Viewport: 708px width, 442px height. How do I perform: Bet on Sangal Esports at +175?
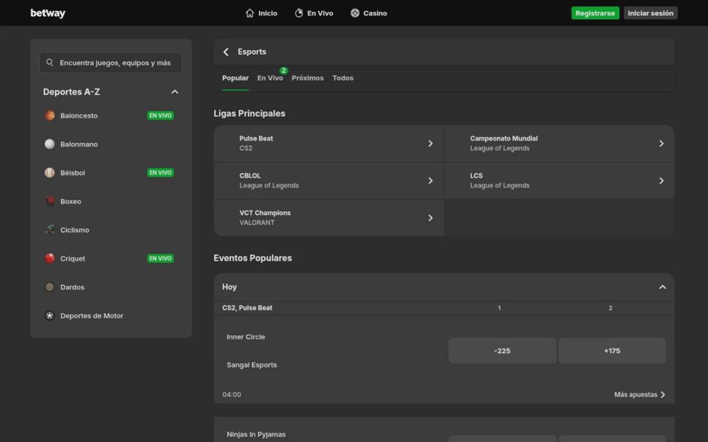[x=612, y=351]
